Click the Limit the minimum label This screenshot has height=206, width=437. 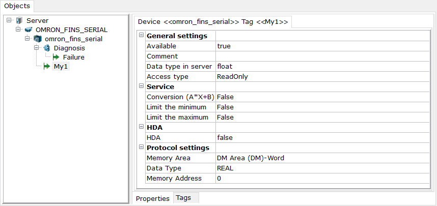pyautogui.click(x=176, y=107)
